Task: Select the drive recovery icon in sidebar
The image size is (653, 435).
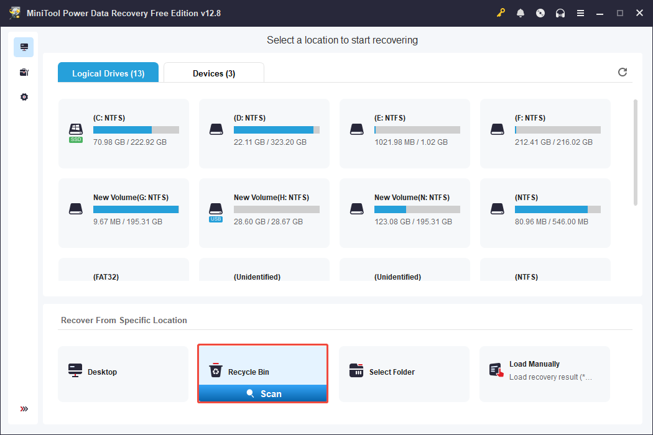Action: click(x=24, y=47)
